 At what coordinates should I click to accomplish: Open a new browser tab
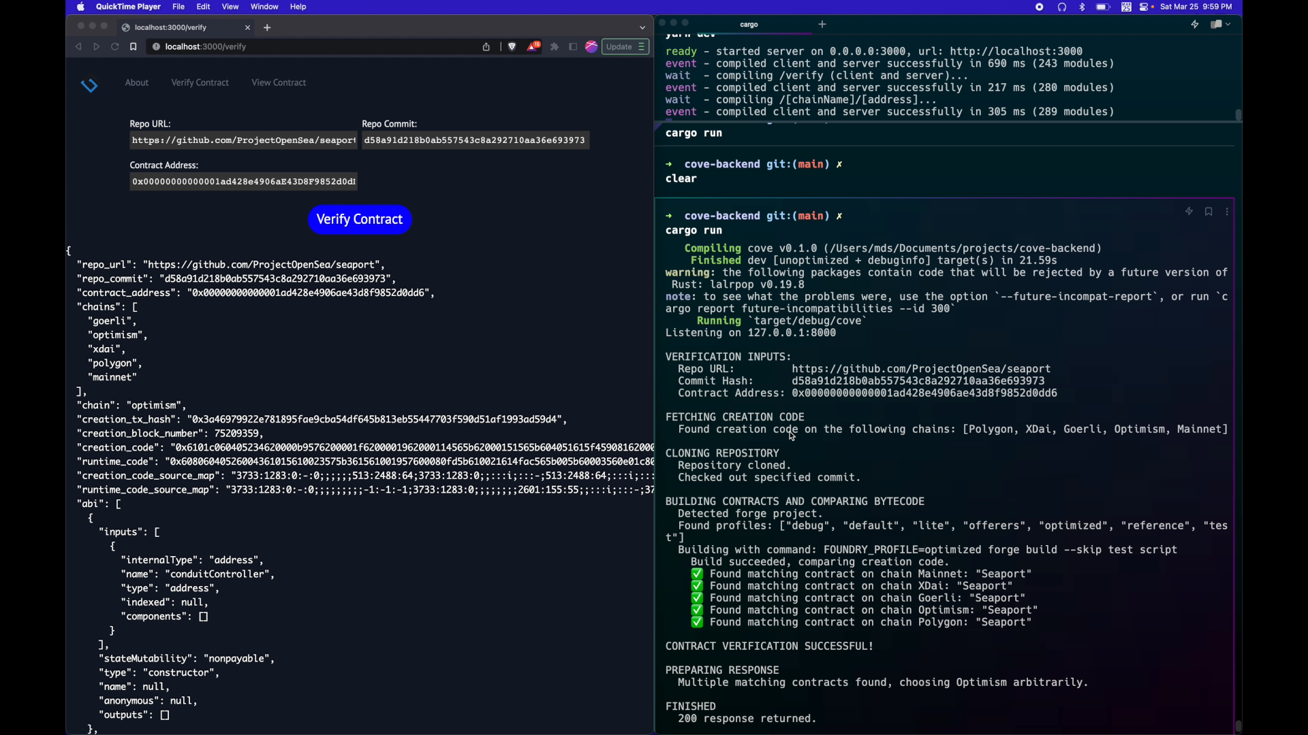pos(267,28)
